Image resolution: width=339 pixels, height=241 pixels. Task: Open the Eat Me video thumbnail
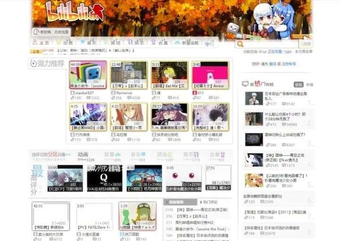pyautogui.click(x=169, y=75)
